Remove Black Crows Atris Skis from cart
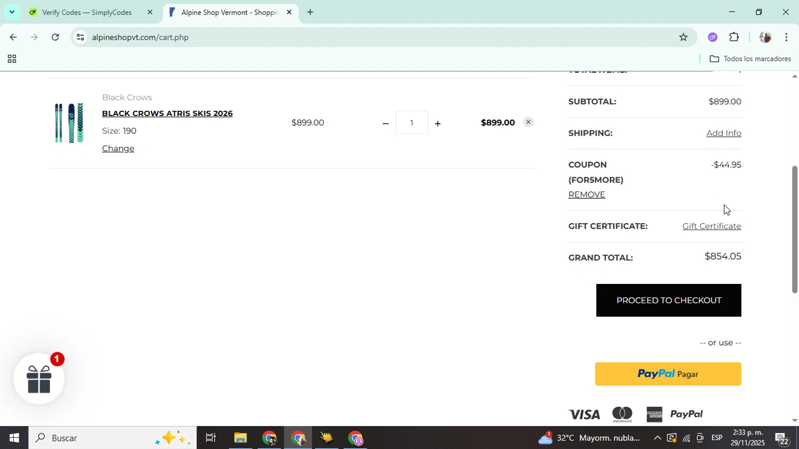Screen dimensions: 799x449 [x=528, y=122]
